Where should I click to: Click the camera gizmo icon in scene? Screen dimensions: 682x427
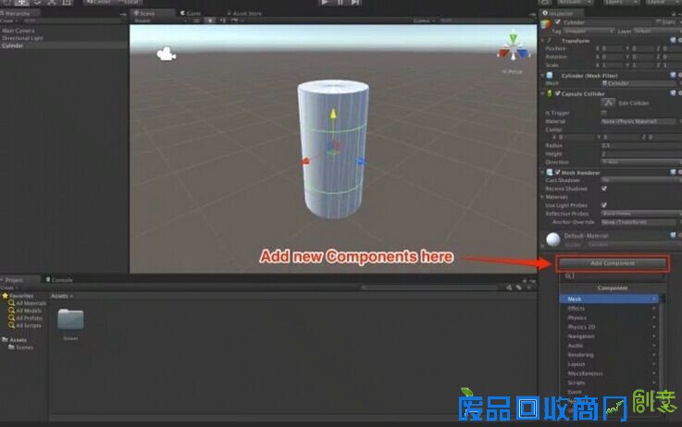(167, 55)
